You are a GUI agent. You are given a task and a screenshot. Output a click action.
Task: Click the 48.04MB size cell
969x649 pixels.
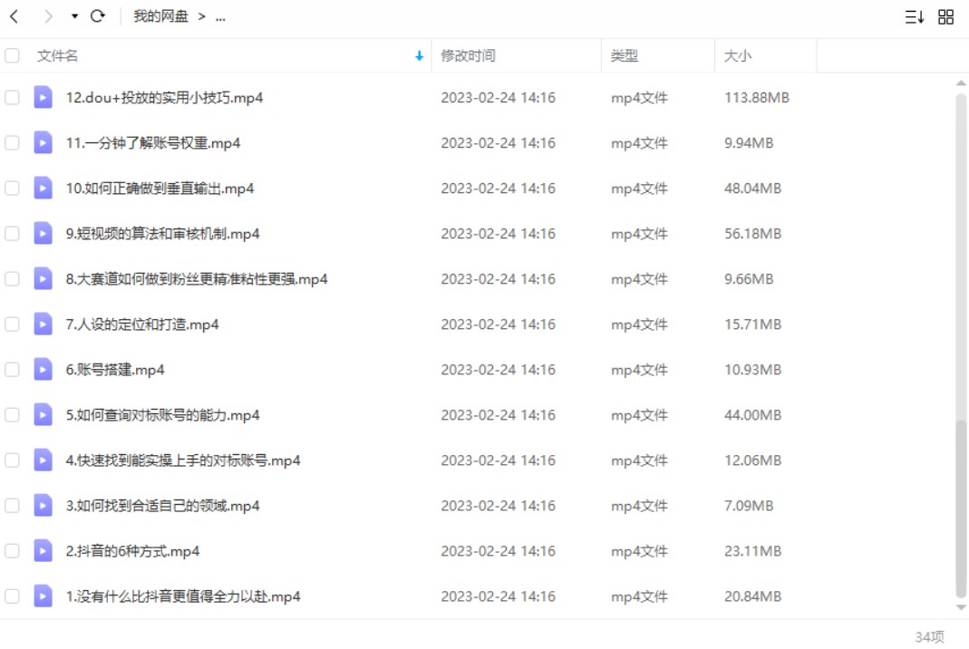[752, 188]
